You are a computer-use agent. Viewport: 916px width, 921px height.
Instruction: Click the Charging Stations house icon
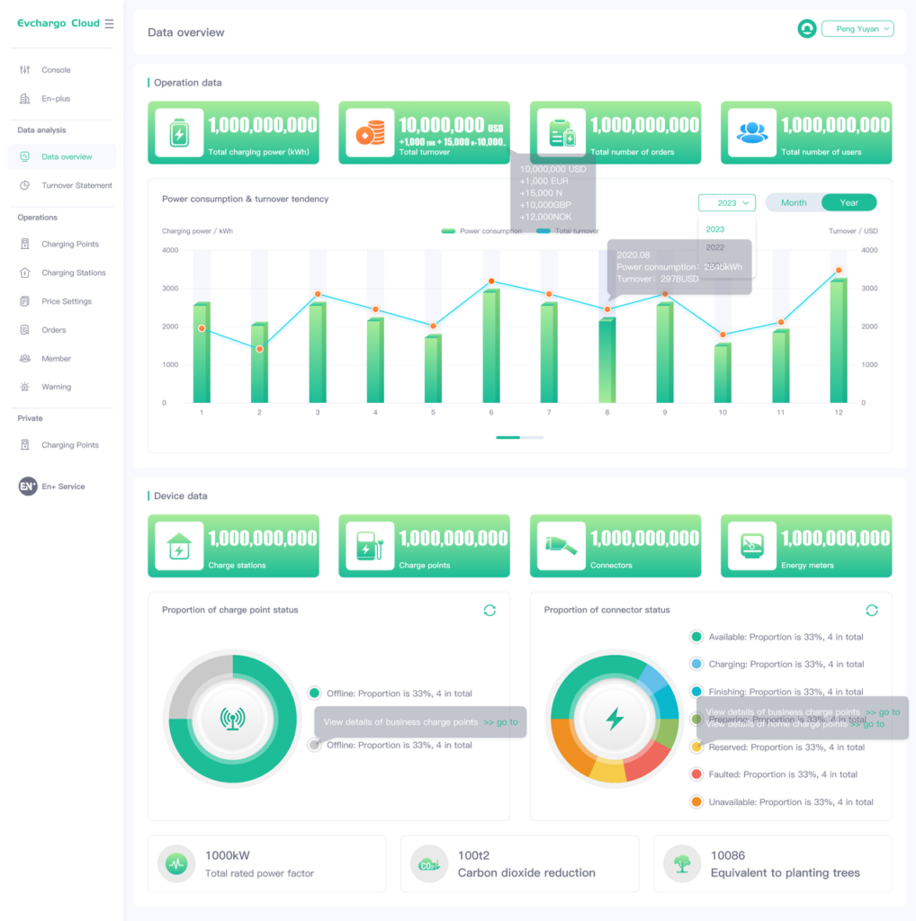pos(24,273)
